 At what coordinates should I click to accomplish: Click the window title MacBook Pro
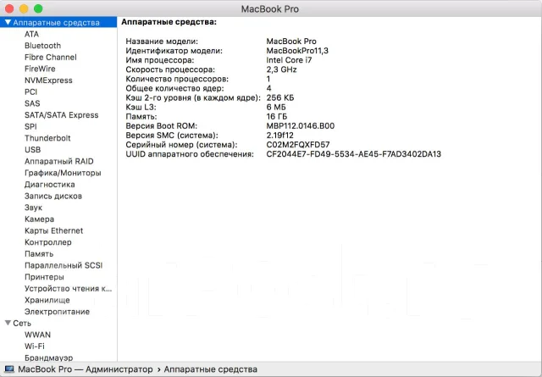click(269, 9)
